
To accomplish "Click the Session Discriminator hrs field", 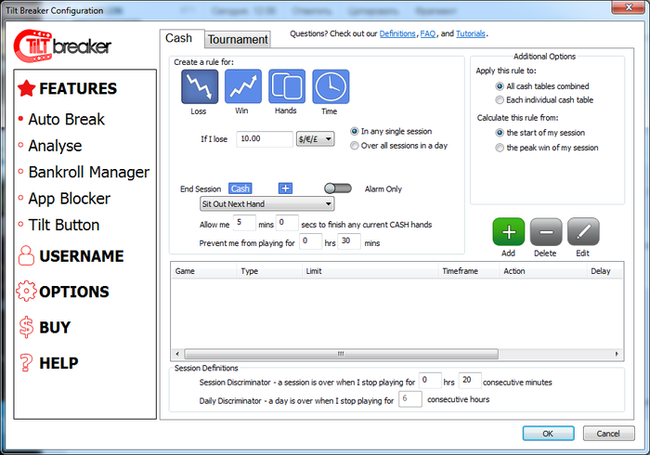I will coord(430,380).
